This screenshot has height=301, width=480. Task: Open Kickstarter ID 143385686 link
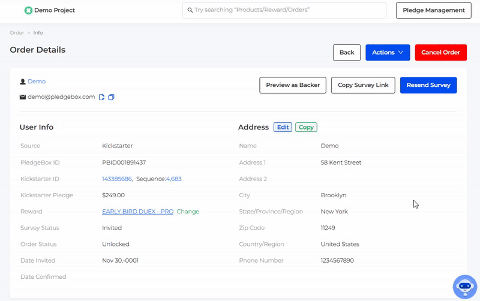click(x=117, y=179)
